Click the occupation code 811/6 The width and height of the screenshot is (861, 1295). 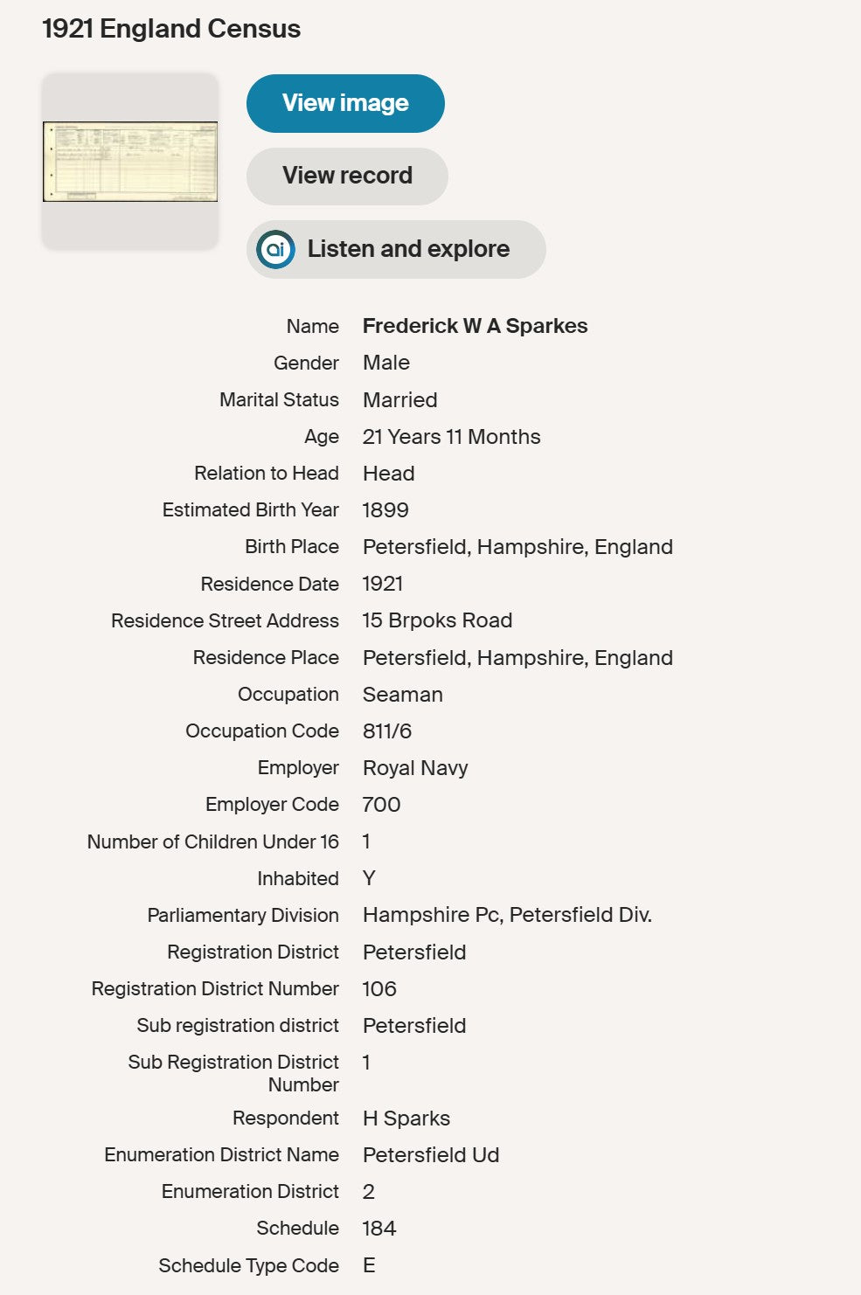[x=386, y=731]
